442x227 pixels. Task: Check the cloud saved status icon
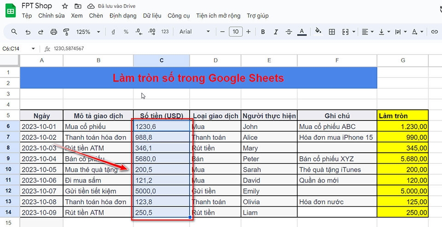[91, 6]
